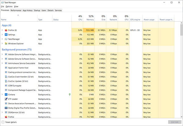183x126 pixels.
Task: Expand Antimalware Service Executable row
Action: (x=2, y=63)
